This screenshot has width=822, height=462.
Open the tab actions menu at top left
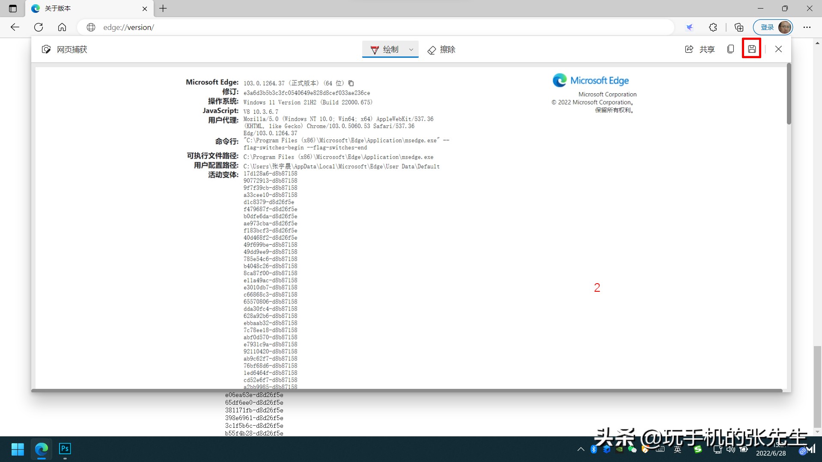[x=12, y=8]
